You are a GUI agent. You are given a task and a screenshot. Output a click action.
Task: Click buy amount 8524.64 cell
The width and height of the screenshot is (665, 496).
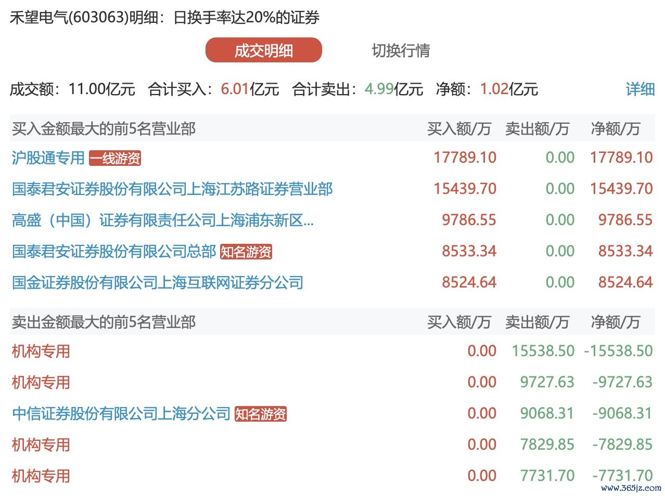pos(469,282)
